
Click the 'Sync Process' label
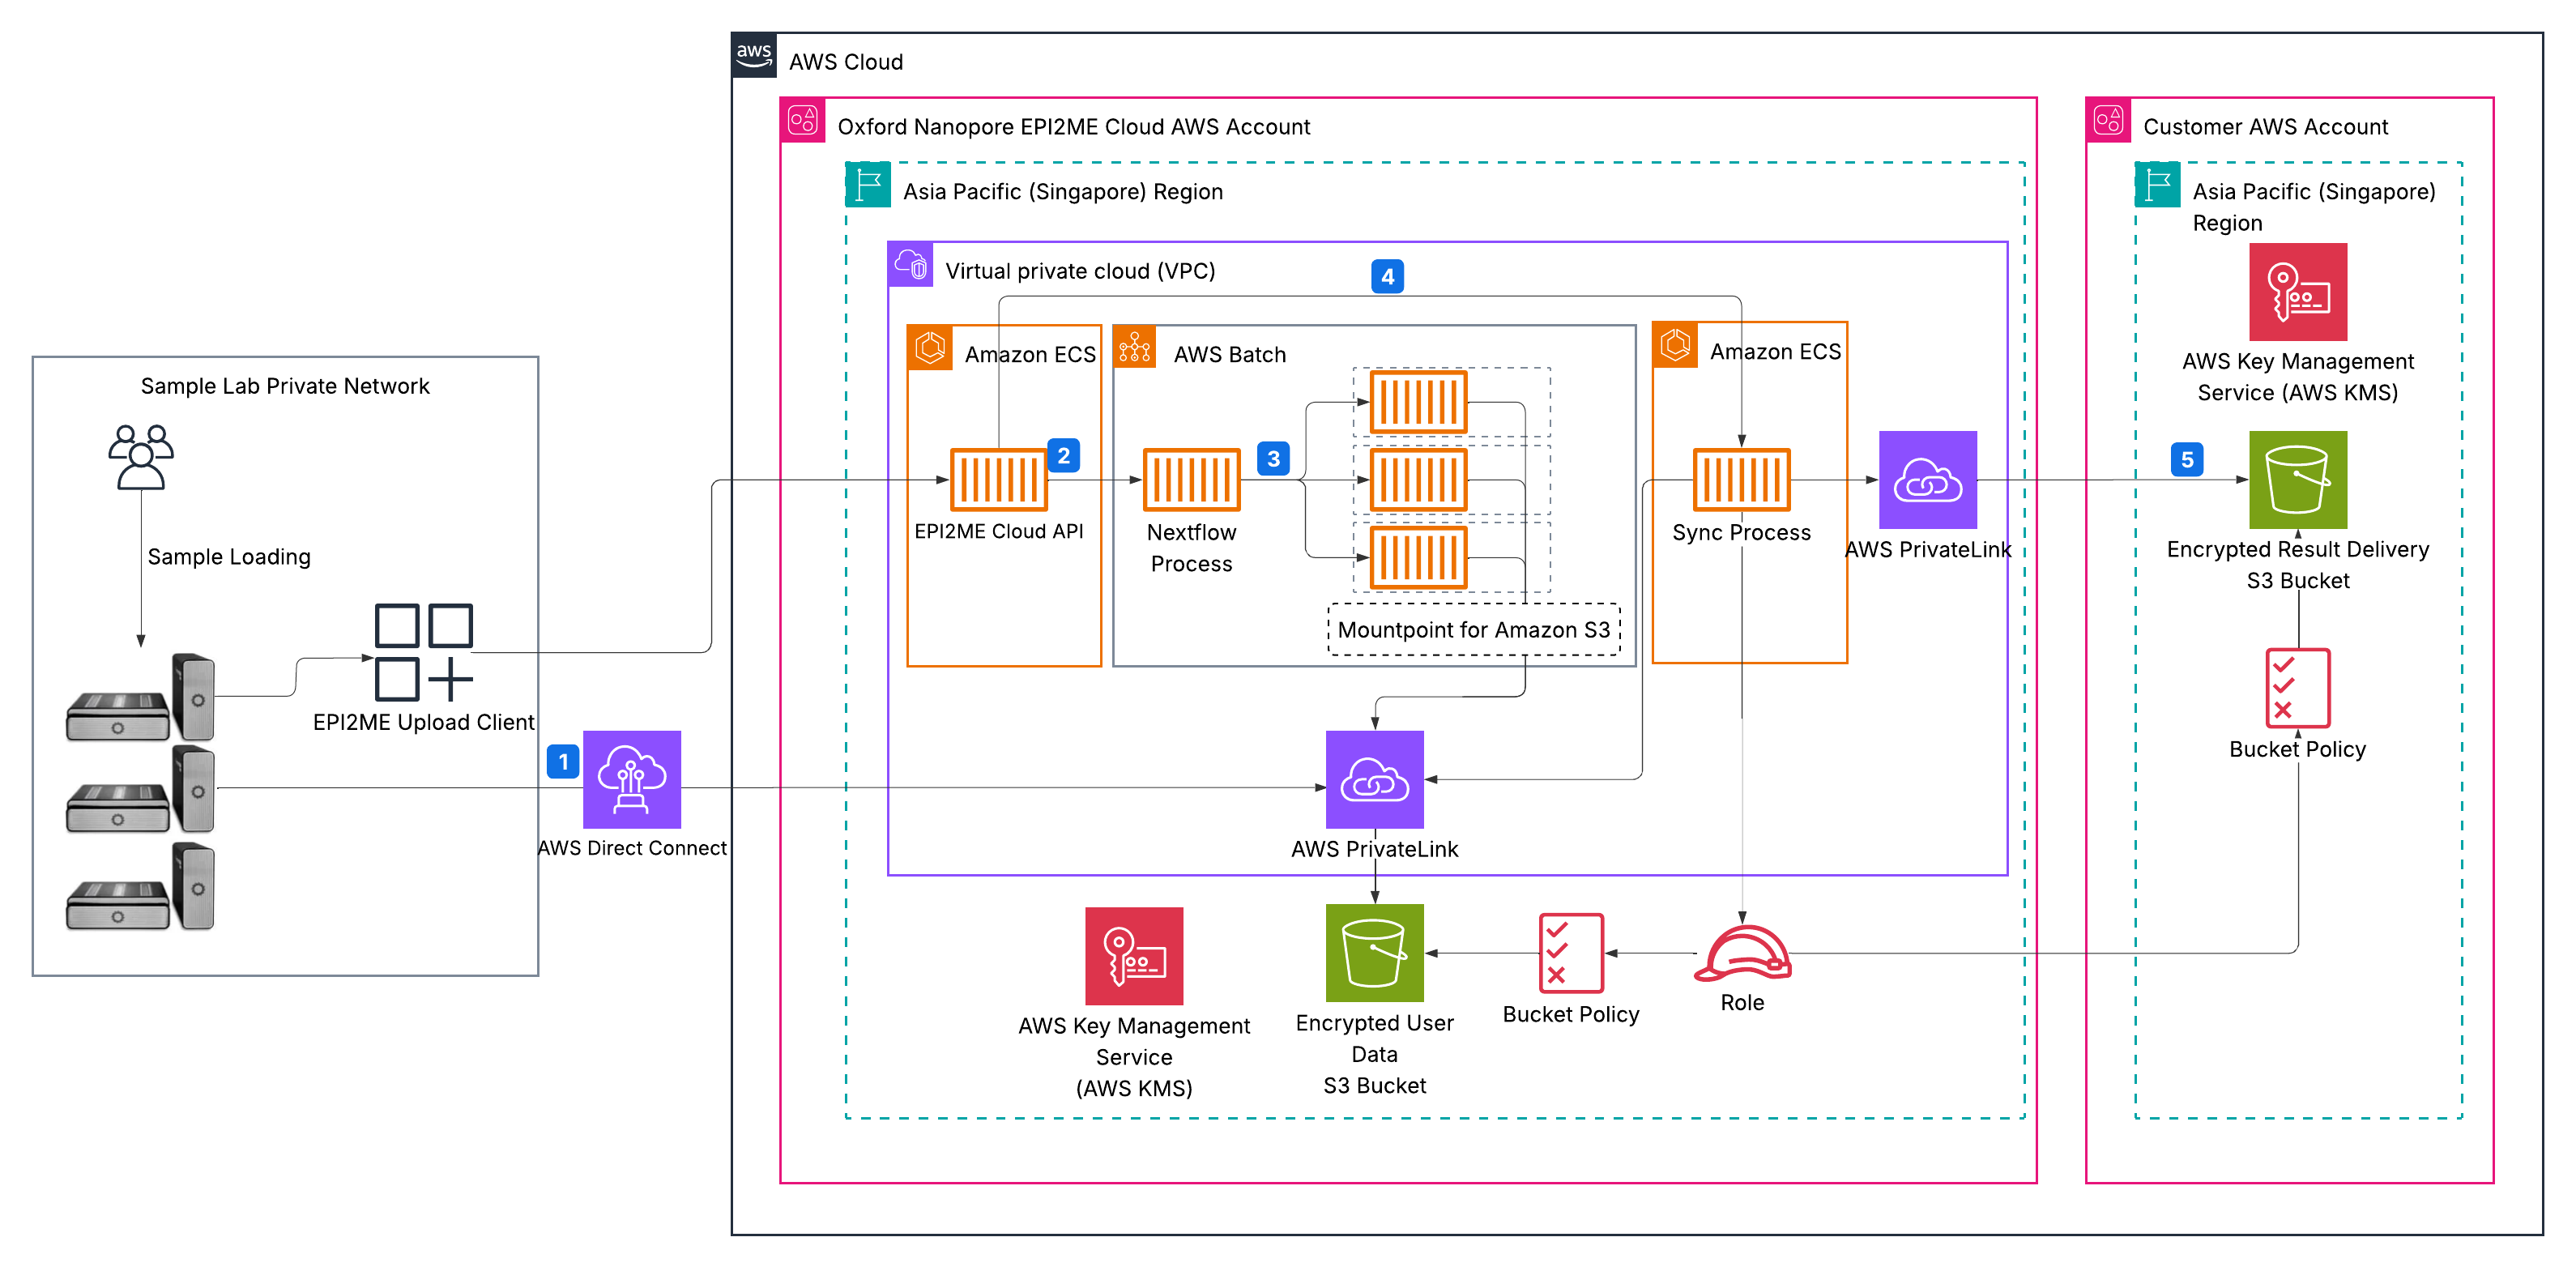click(x=1742, y=533)
